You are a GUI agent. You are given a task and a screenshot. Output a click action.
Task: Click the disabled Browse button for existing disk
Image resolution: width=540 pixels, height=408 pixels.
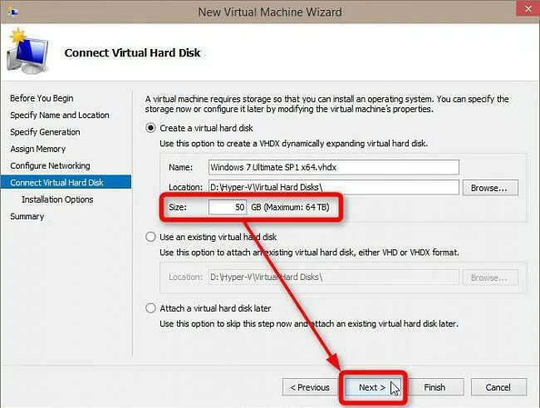point(490,278)
